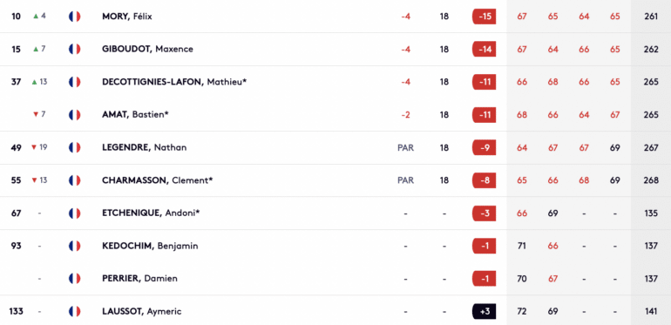Click the French flag beside GIBOUDOT, Maxence
This screenshot has width=671, height=325.
(74, 49)
